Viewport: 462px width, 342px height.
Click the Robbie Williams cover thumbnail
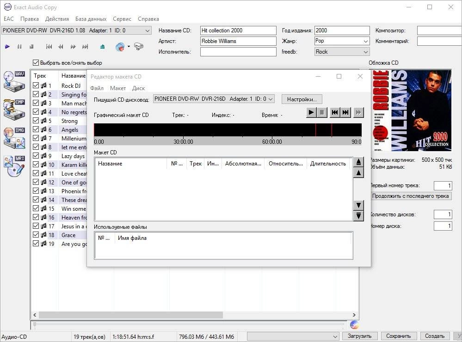pos(412,110)
